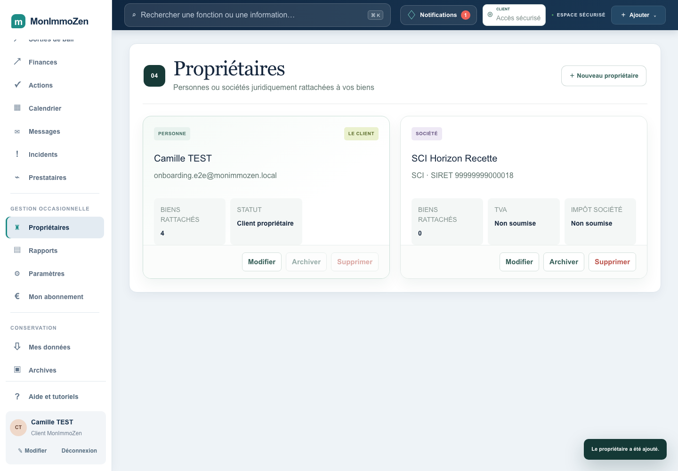
Task: Click the Calendrier grid icon
Action: (x=17, y=108)
